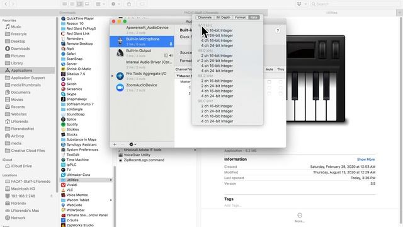This screenshot has width=403, height=227.
Task: Select the Format sort segment
Action: (x=240, y=18)
